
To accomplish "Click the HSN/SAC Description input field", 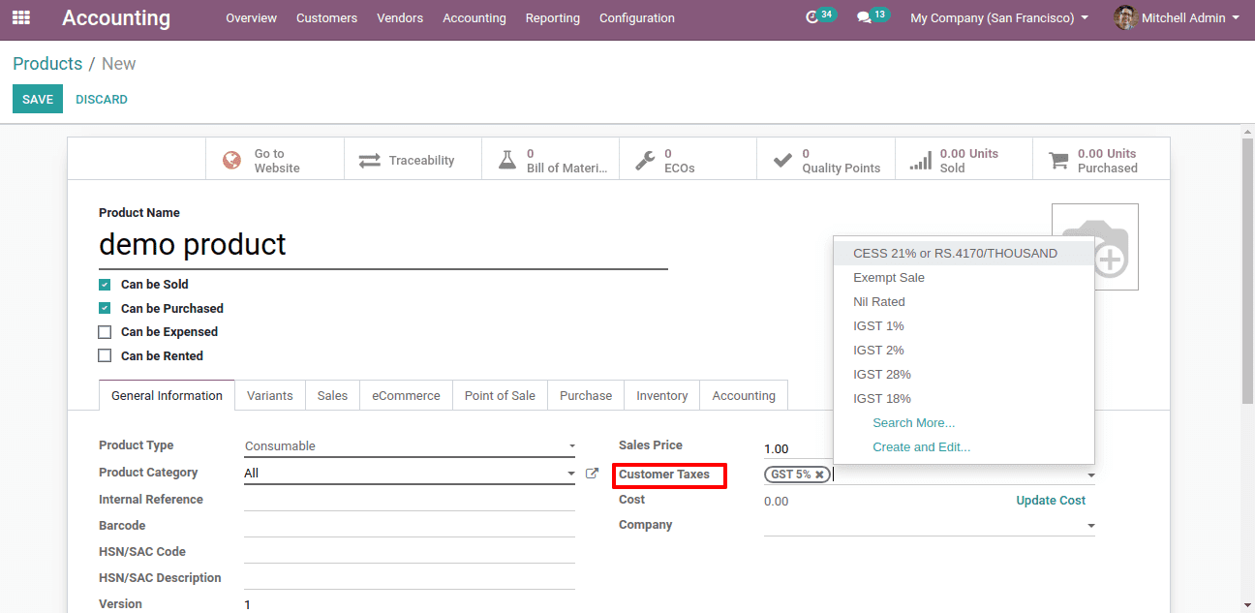I will (410, 578).
